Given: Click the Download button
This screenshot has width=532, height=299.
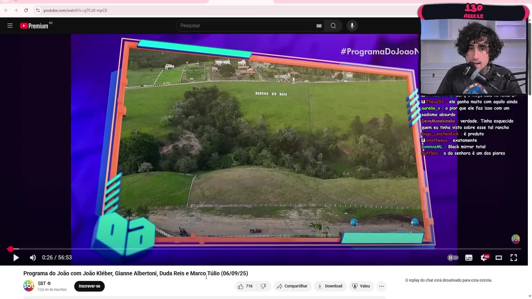Looking at the screenshot, I should point(330,286).
